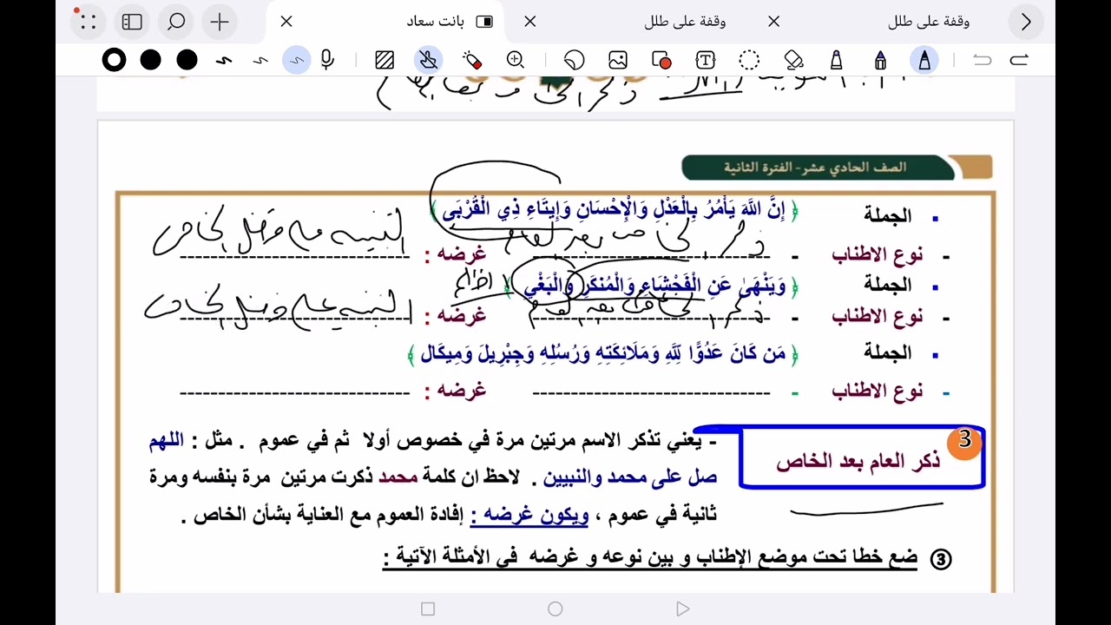Open the zoom magnifier tool

pyautogui.click(x=516, y=60)
